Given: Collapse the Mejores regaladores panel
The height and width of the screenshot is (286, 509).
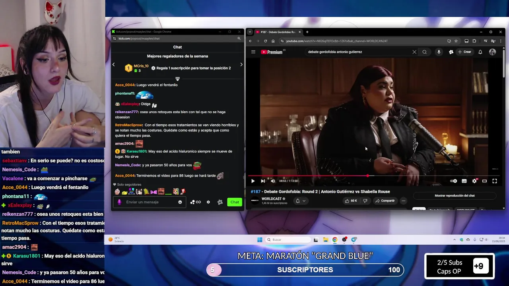Looking at the screenshot, I should click(177, 79).
